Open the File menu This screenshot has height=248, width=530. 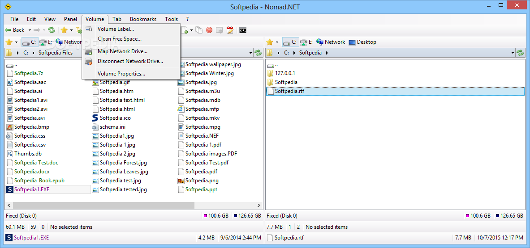(14, 19)
